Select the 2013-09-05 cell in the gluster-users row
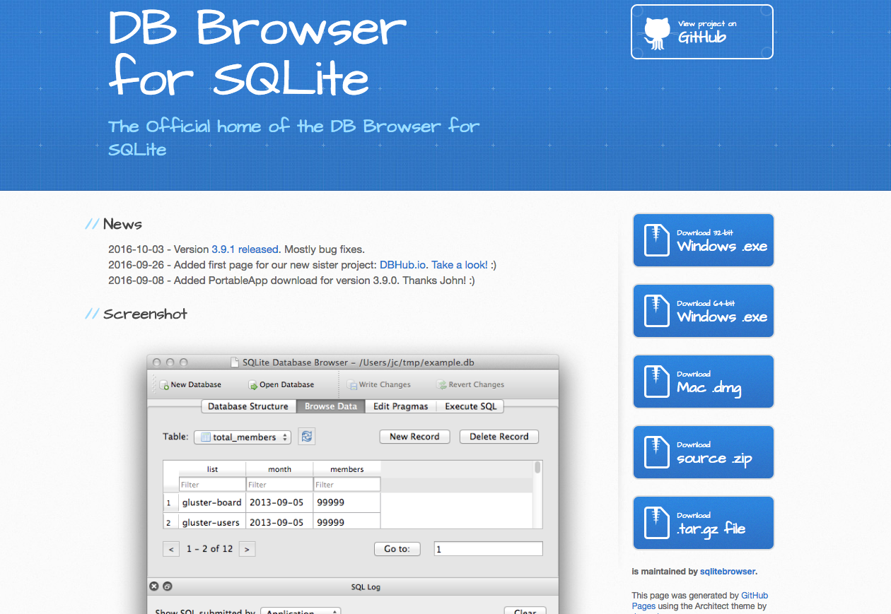Image resolution: width=891 pixels, height=614 pixels. coord(279,521)
